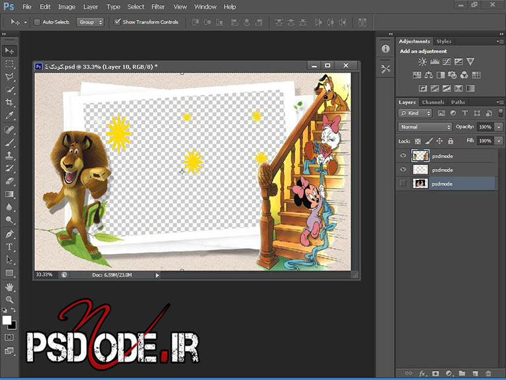Switch to the Styles tab
The image size is (506, 380).
pyautogui.click(x=443, y=42)
